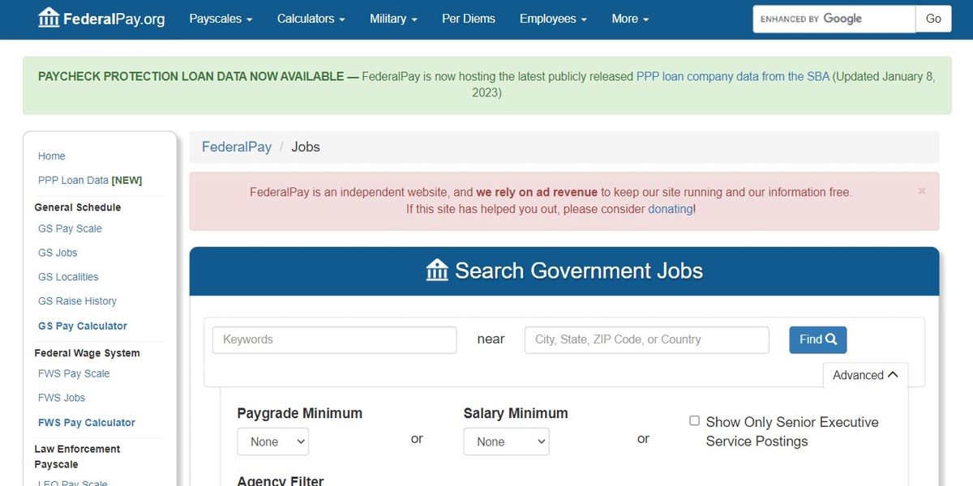Click the FederalPay.org building logo icon

[49, 18]
